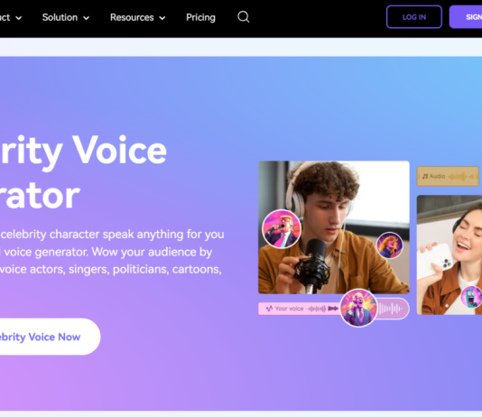Image resolution: width=482 pixels, height=417 pixels.
Task: Select the cartoon avatar singing into a microphone
Action: click(282, 229)
